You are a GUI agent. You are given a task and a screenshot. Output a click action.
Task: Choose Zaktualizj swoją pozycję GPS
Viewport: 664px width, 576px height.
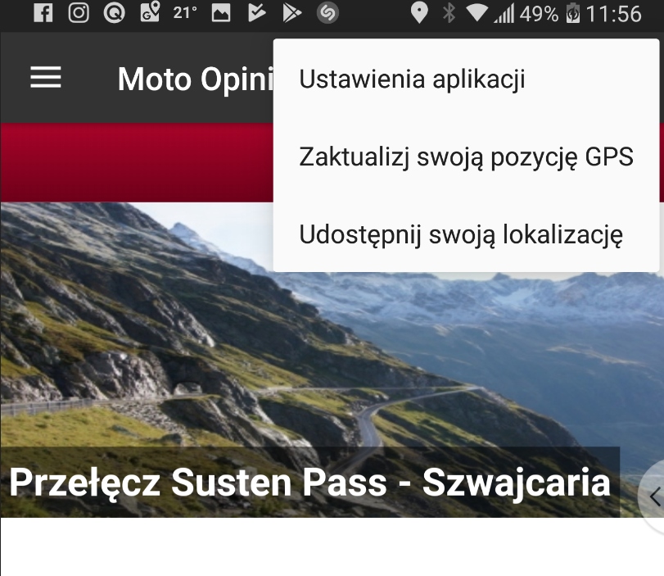[x=466, y=156]
